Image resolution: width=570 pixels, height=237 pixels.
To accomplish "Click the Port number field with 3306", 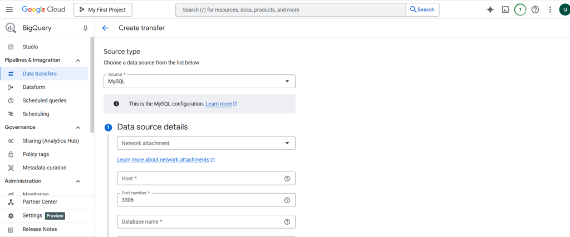I will coord(206,200).
